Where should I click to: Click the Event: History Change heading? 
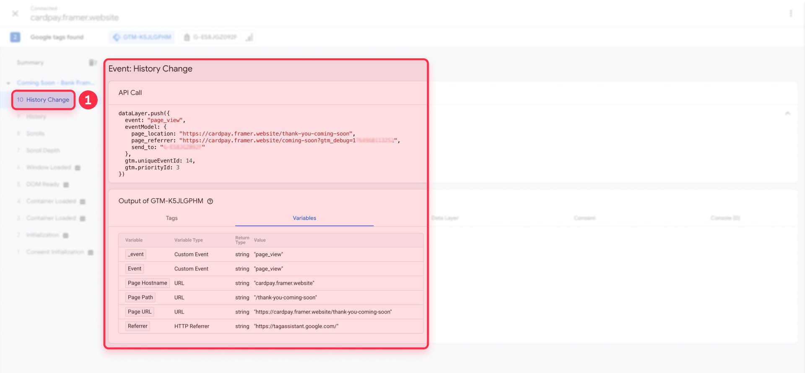click(x=151, y=69)
